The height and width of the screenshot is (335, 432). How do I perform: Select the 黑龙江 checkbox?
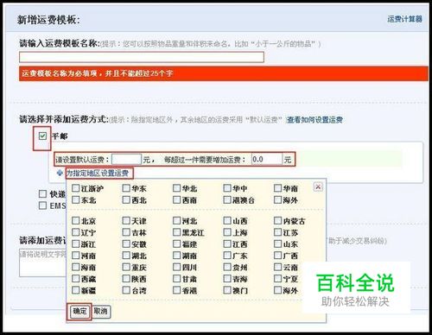coord(176,232)
